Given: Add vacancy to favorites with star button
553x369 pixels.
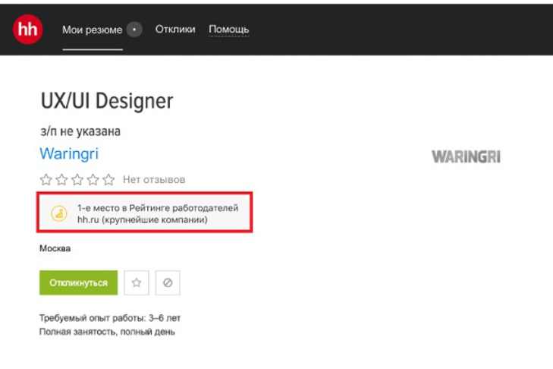Looking at the screenshot, I should tap(137, 282).
